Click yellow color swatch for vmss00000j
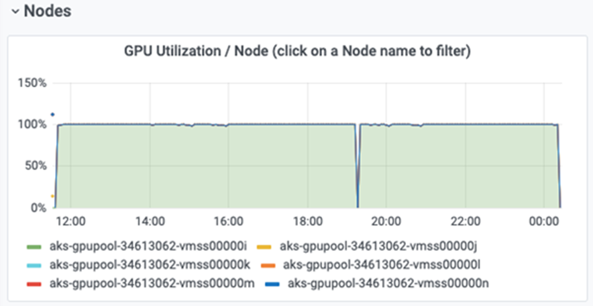593x306 pixels. coord(264,247)
